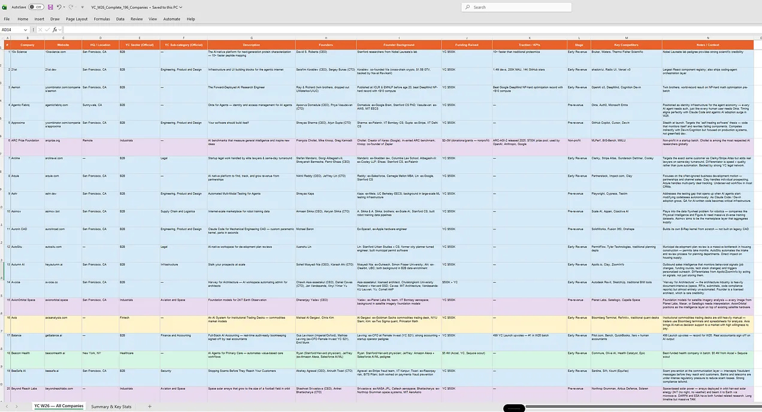Click the Healthcare sector cell

[139, 359]
